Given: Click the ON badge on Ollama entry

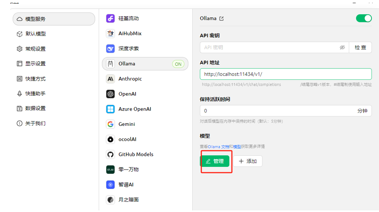Looking at the screenshot, I should pyautogui.click(x=178, y=64).
